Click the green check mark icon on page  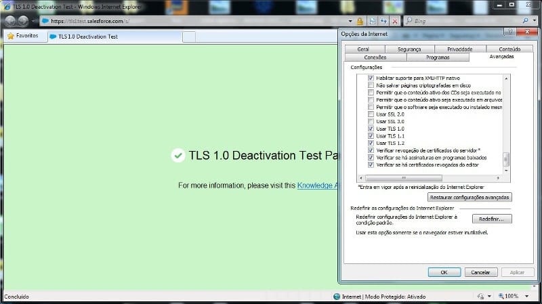(x=178, y=156)
